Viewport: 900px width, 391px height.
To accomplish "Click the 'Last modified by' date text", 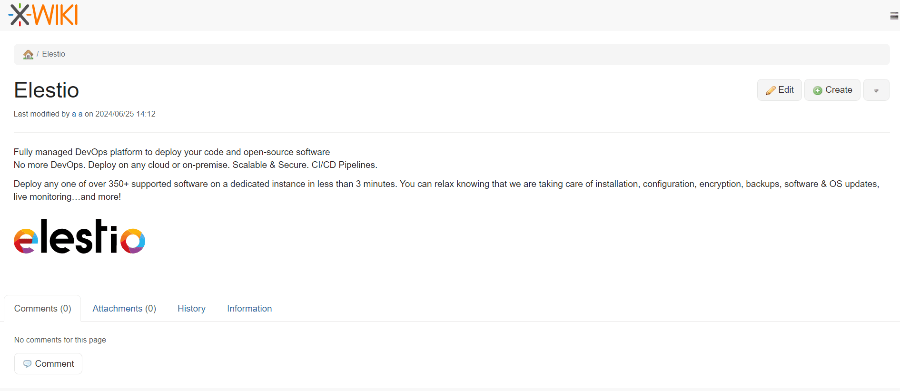I will [84, 114].
